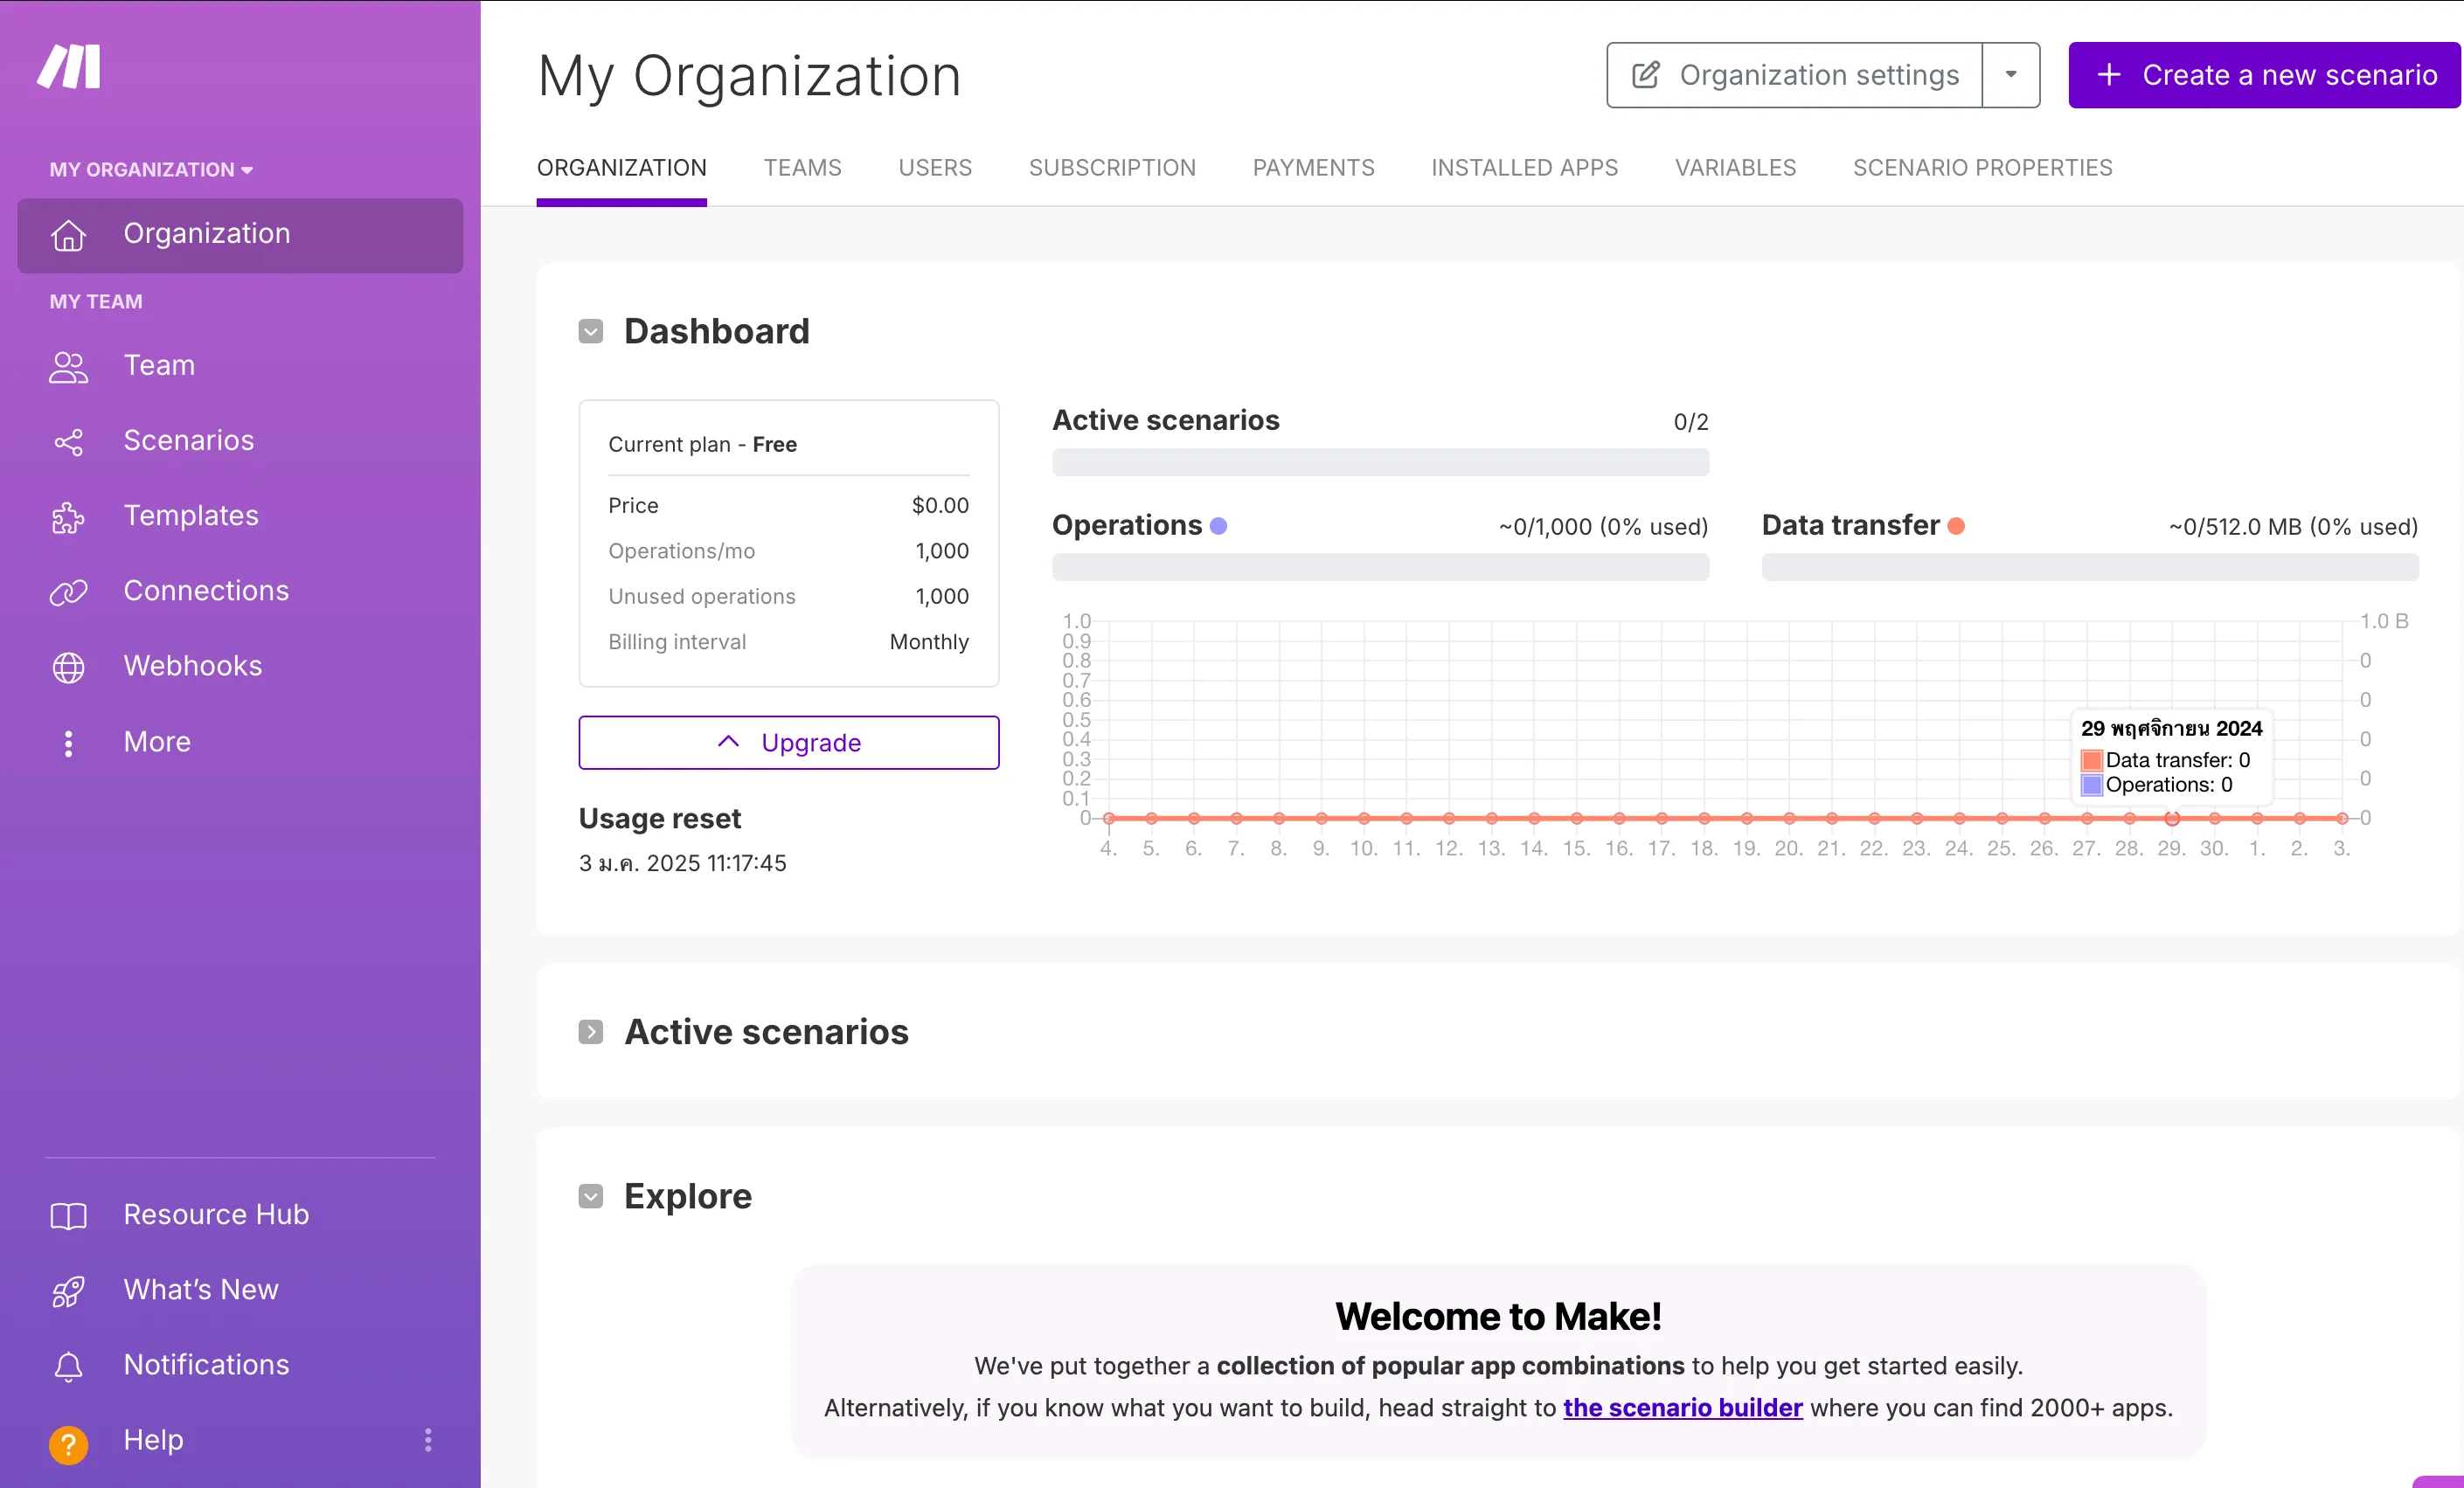Open Notifications in the sidebar
The image size is (2464, 1488).
240,1364
